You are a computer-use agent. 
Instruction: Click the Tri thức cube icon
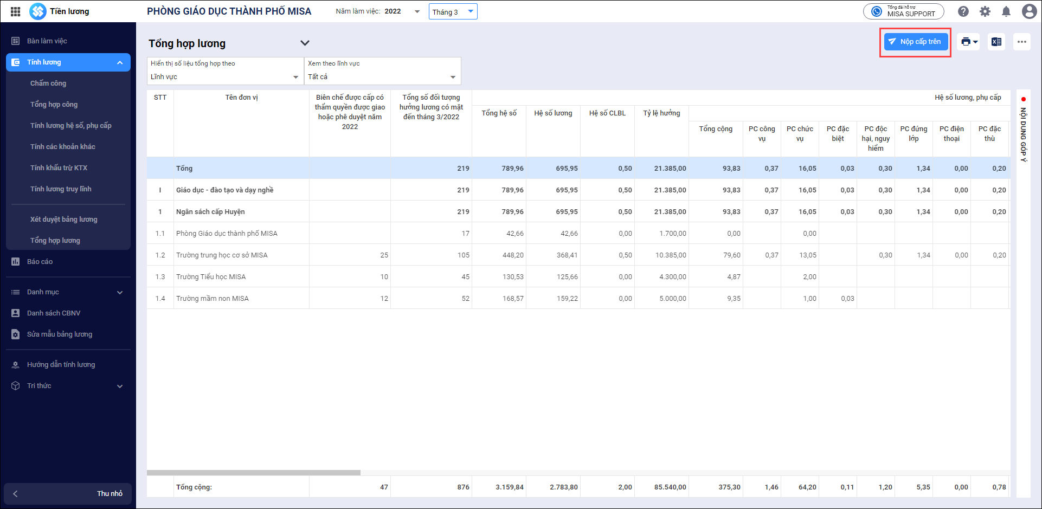click(x=16, y=385)
